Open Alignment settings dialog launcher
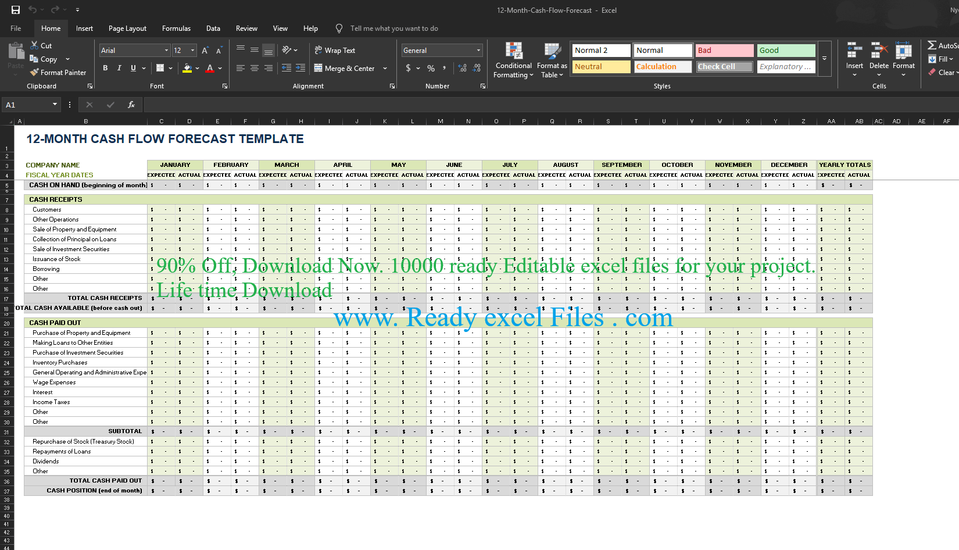 click(x=392, y=86)
